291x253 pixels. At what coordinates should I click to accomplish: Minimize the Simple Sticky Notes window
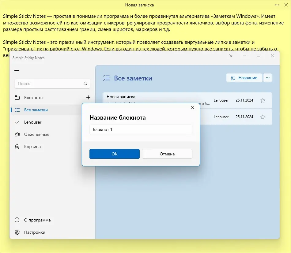(244, 55)
